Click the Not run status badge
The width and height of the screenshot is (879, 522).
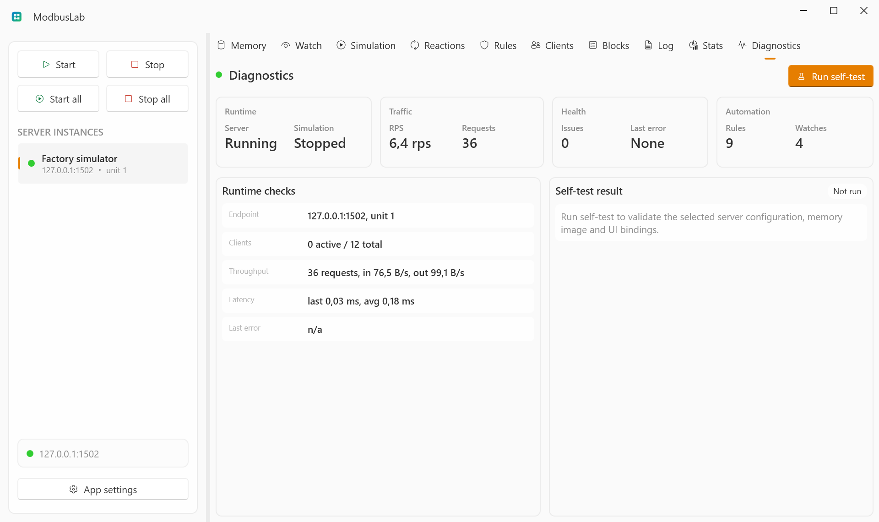click(x=847, y=191)
